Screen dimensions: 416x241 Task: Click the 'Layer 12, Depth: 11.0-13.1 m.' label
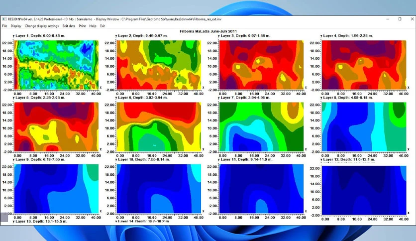[349, 159]
